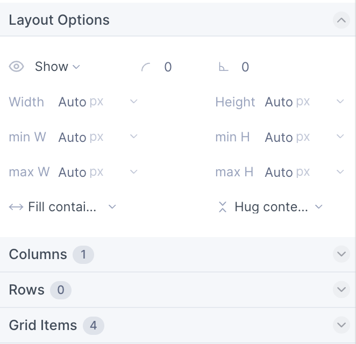Click the horizontal fill container arrow icon
This screenshot has width=356, height=344.
(x=16, y=207)
